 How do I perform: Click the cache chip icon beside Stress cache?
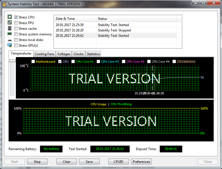(10, 28)
